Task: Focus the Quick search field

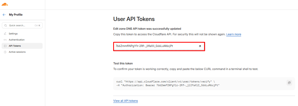Action: (x=20, y=25)
